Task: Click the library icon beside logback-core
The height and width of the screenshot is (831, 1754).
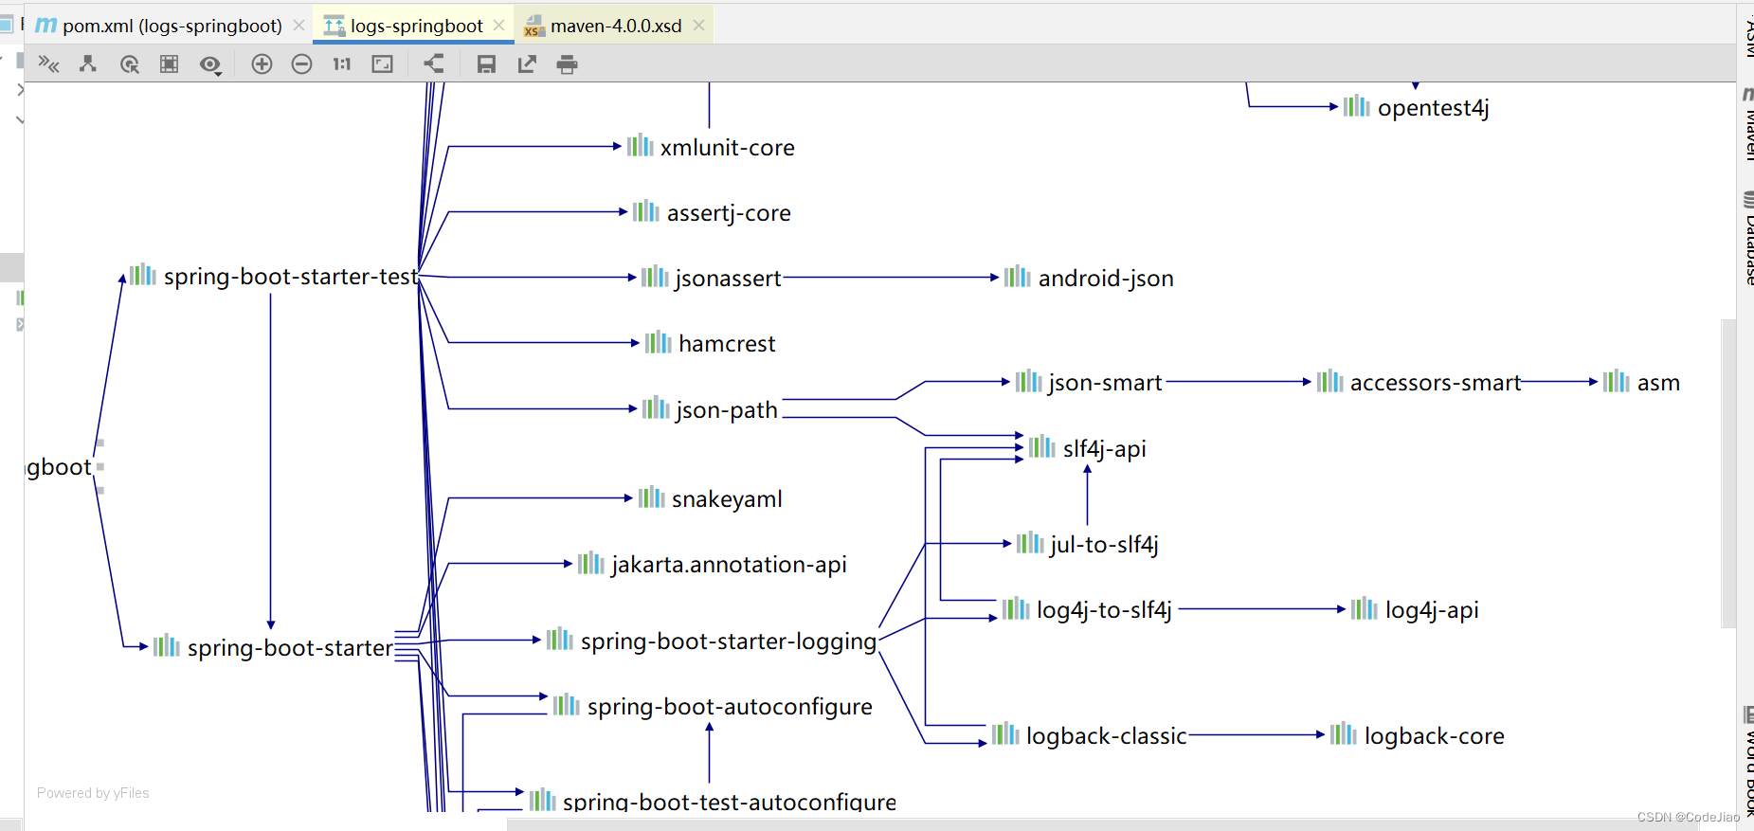Action: tap(1344, 733)
